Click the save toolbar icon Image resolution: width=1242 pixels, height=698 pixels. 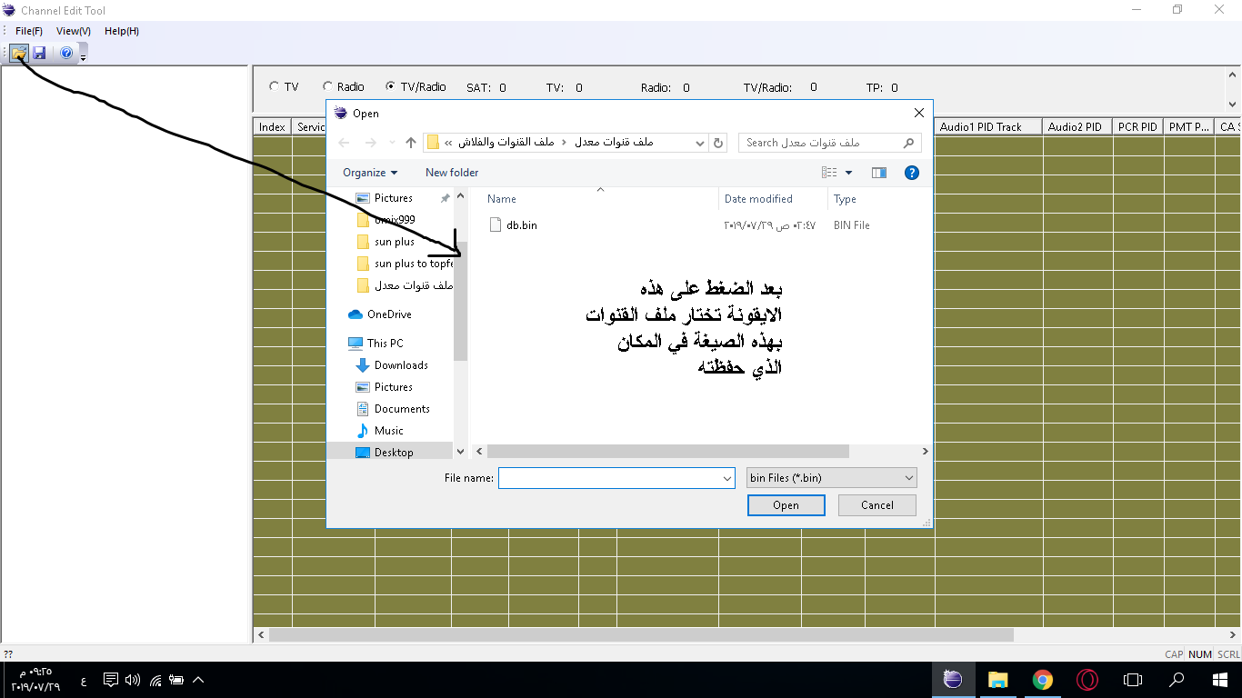tap(39, 53)
